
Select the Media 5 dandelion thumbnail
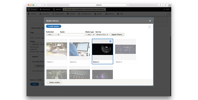[103, 49]
